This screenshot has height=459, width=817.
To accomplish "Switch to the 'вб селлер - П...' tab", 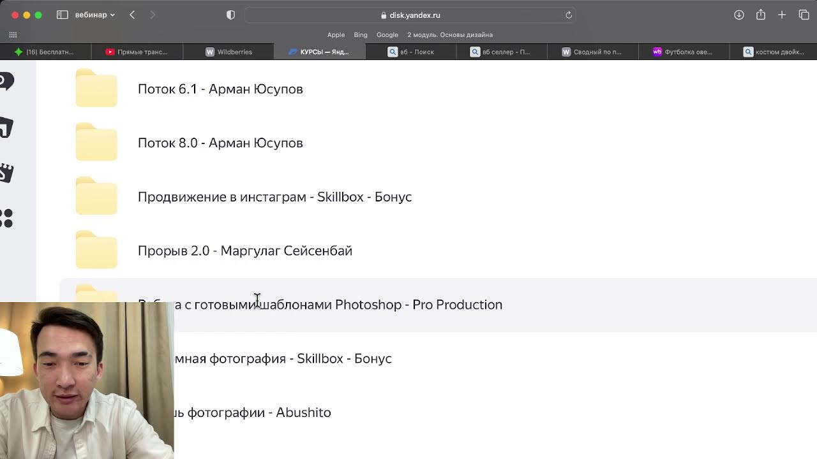I will (502, 52).
